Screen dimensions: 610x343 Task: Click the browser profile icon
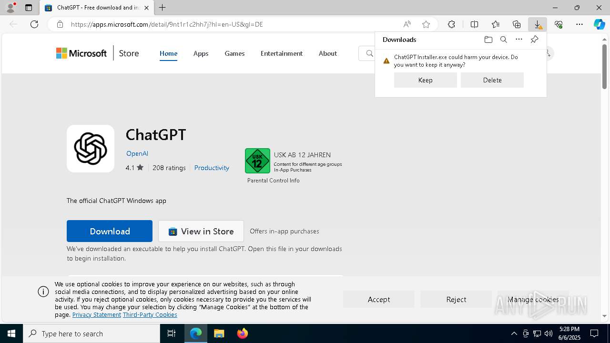[10, 8]
